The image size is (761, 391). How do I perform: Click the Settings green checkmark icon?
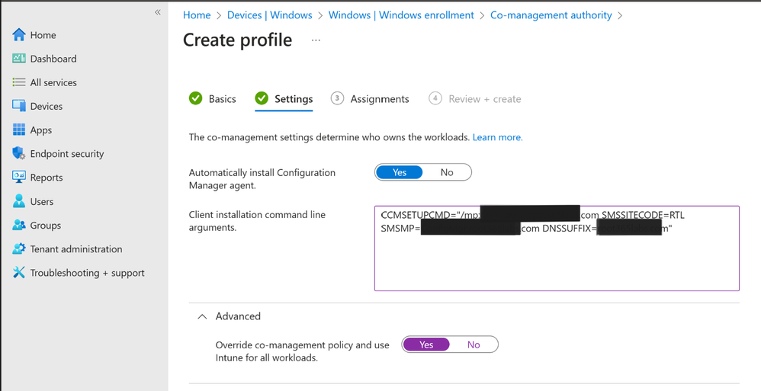tap(262, 98)
